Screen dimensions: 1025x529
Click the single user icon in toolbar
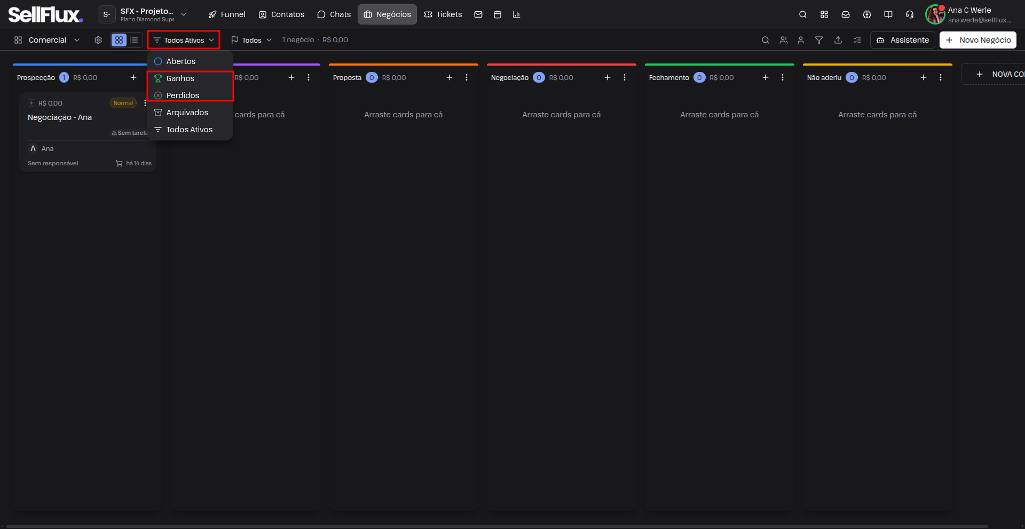(x=801, y=40)
